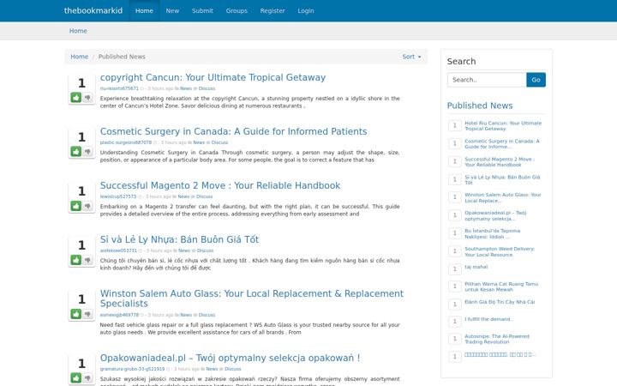Open sidebar link Opakowaniadeal.pl
The width and height of the screenshot is (617, 386).
[x=495, y=215]
